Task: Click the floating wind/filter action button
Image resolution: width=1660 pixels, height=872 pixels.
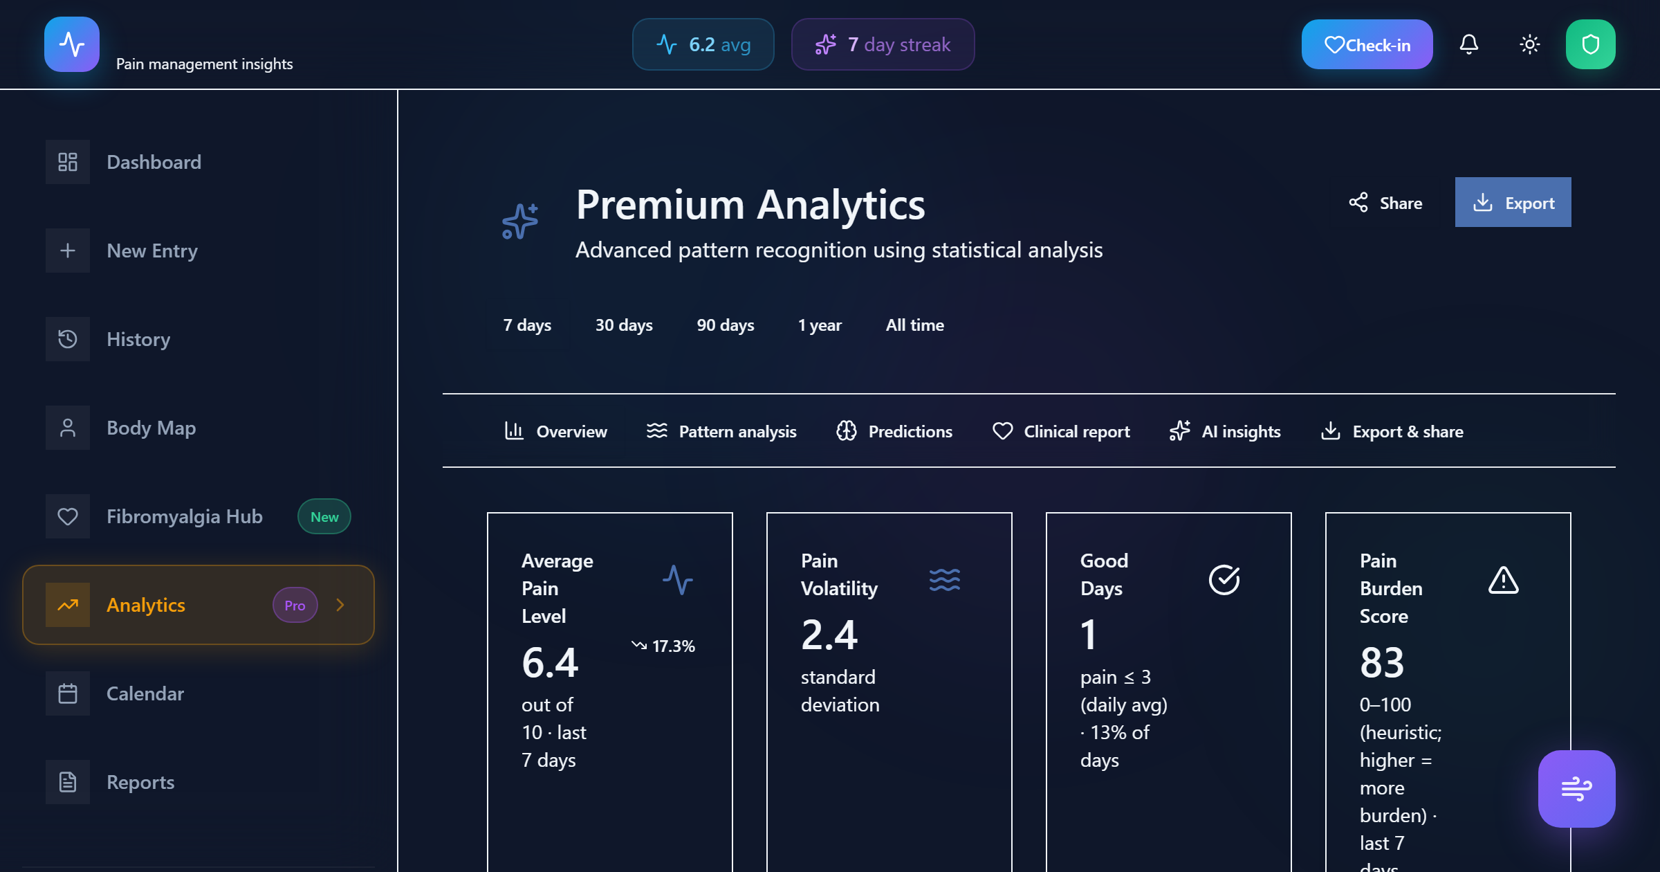Action: [x=1577, y=787]
